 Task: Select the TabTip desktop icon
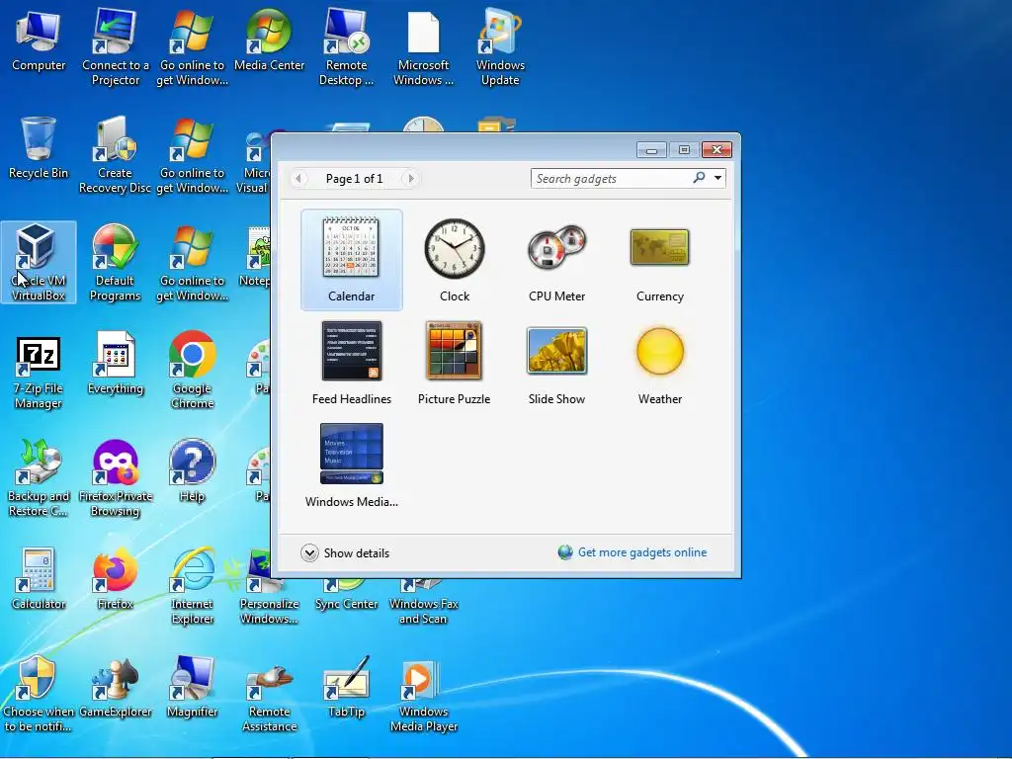pyautogui.click(x=347, y=688)
